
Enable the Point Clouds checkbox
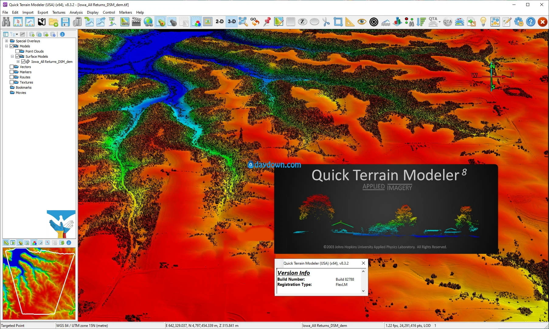[x=18, y=51]
